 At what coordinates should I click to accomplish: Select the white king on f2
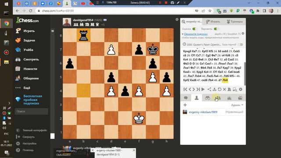click(139, 118)
